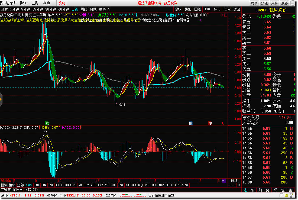Switch to the 分时 intraday view

[4, 9]
